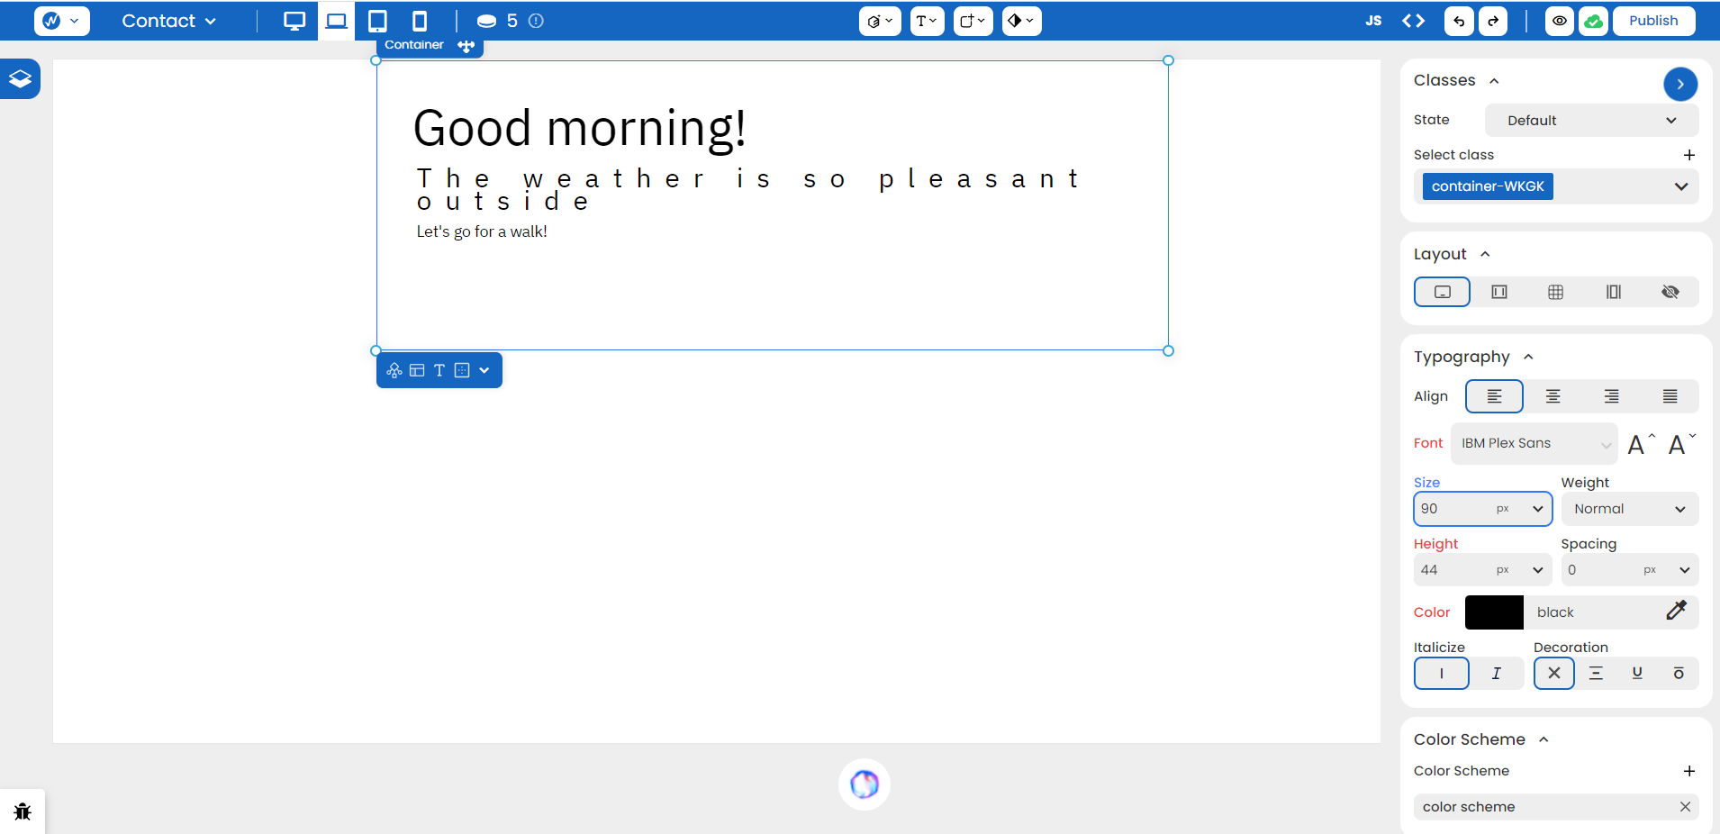Open the logo menu dropdown

tap(61, 21)
